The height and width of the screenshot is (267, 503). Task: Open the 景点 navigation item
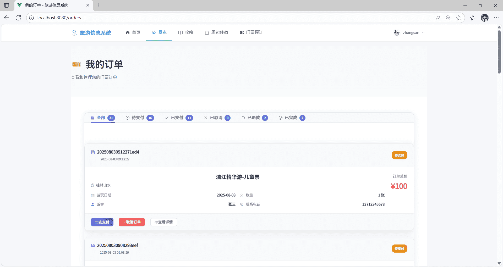tap(159, 32)
